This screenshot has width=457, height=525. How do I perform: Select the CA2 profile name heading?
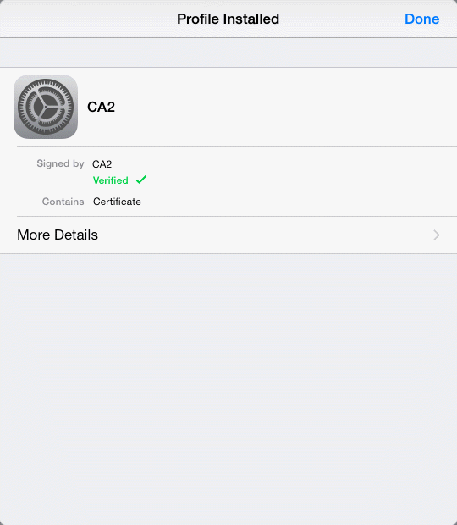[x=101, y=108]
